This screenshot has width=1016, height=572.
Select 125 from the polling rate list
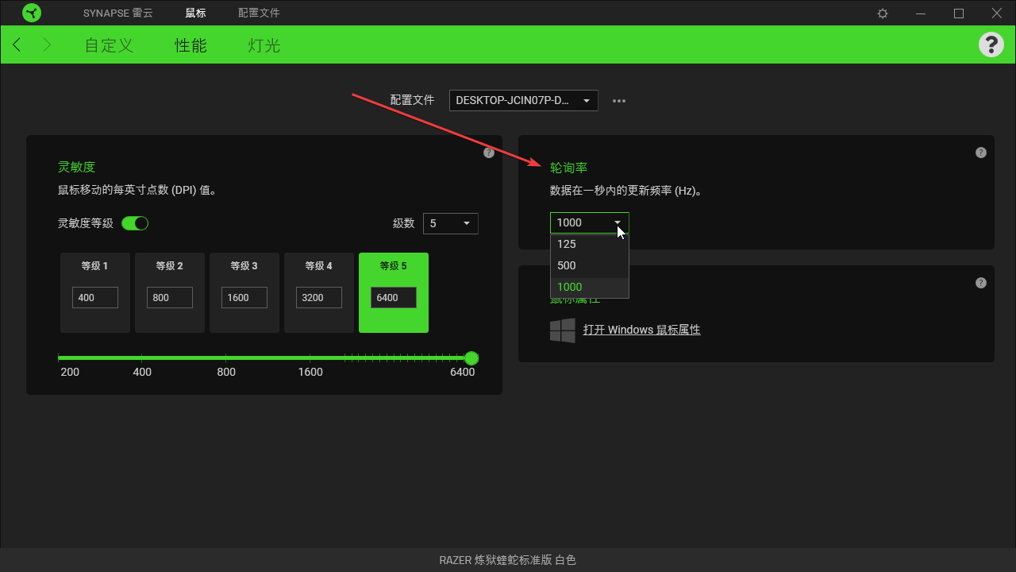coord(566,244)
